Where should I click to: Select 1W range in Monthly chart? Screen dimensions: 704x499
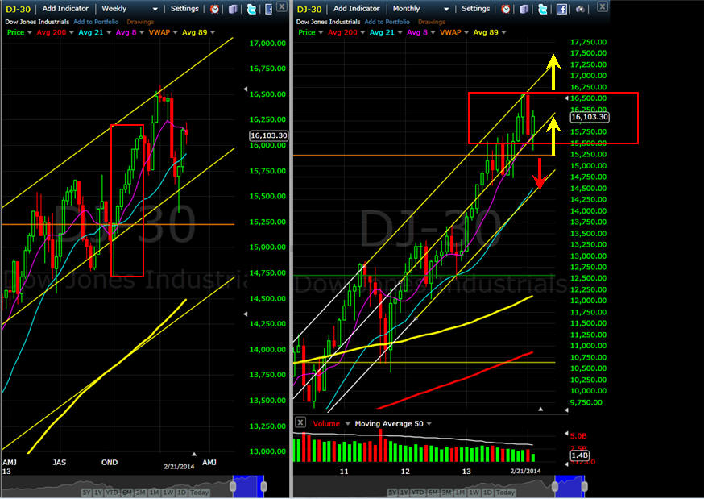coord(474,493)
